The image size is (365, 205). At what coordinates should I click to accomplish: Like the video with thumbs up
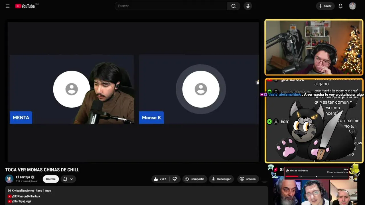pyautogui.click(x=160, y=179)
